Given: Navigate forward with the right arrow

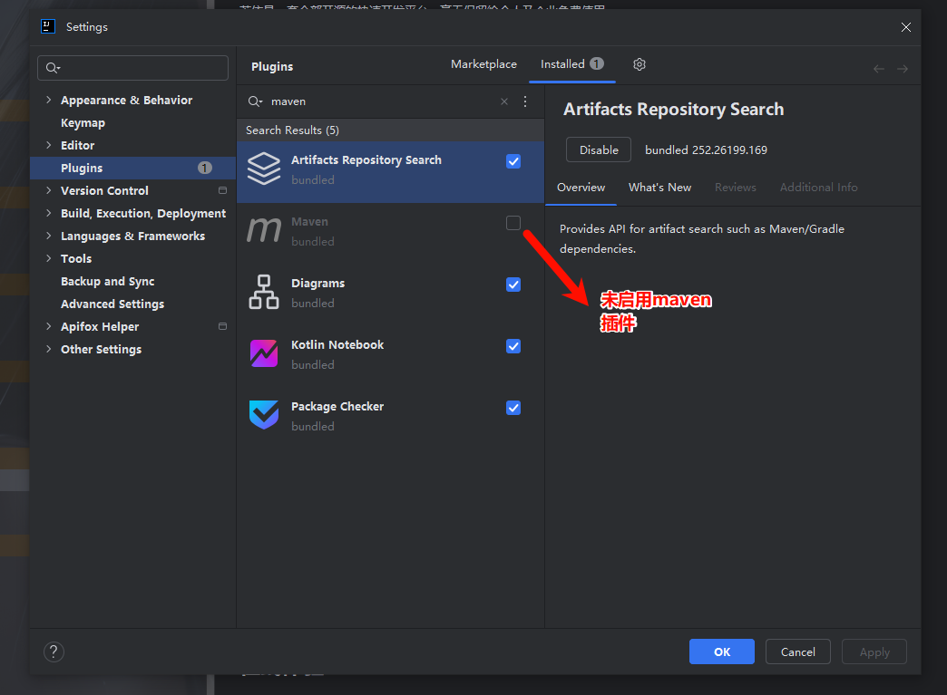Looking at the screenshot, I should point(903,69).
